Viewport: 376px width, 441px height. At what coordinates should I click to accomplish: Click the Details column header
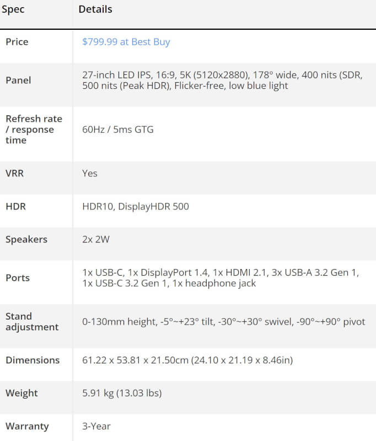coord(95,9)
